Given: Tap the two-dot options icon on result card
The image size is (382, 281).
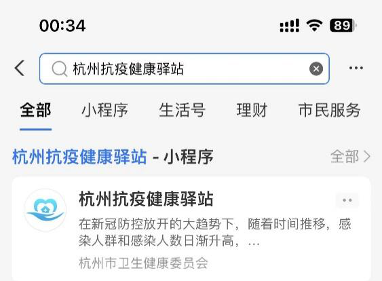Looking at the screenshot, I should pos(347,200).
